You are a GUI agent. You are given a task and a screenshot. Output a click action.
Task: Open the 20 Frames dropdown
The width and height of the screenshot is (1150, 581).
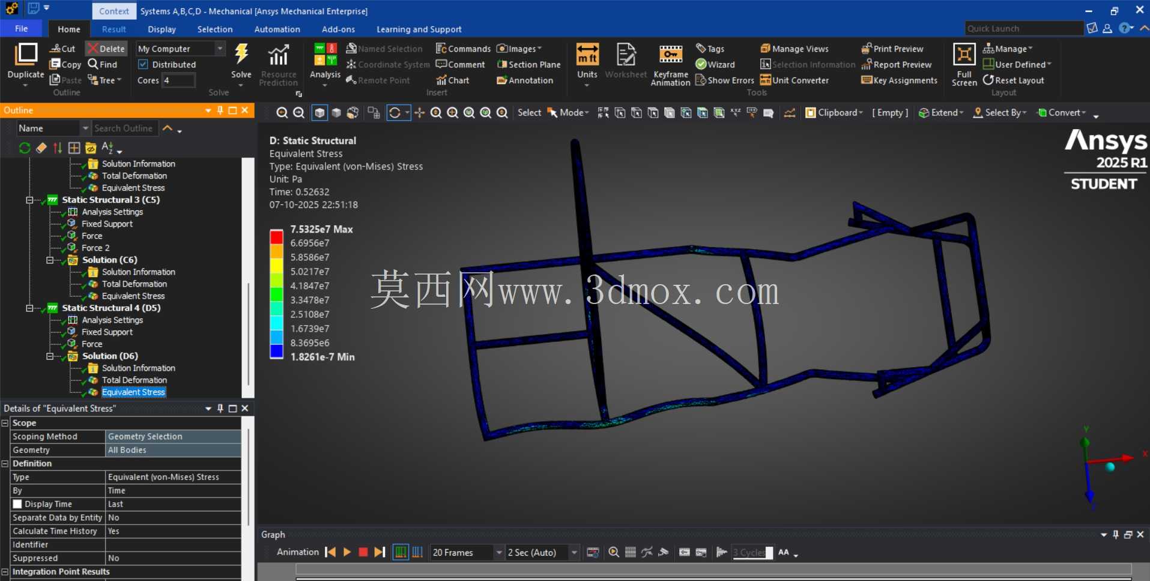(498, 552)
